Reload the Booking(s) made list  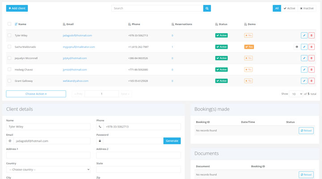306,131
